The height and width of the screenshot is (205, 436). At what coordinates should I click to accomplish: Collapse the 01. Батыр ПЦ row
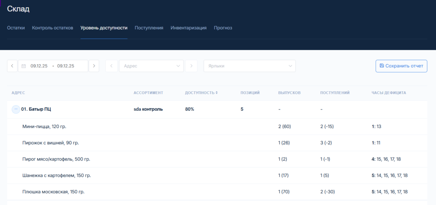click(x=16, y=109)
